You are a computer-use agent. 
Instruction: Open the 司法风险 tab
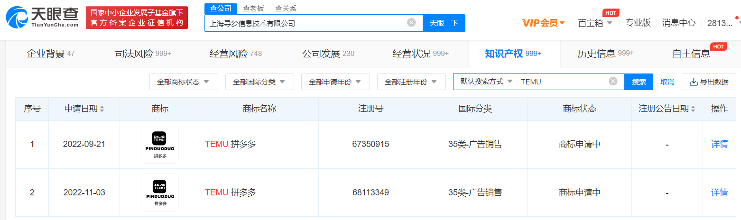point(143,54)
